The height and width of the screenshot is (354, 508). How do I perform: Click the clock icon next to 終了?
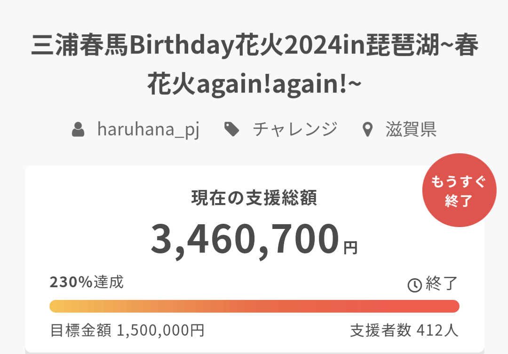click(x=414, y=285)
